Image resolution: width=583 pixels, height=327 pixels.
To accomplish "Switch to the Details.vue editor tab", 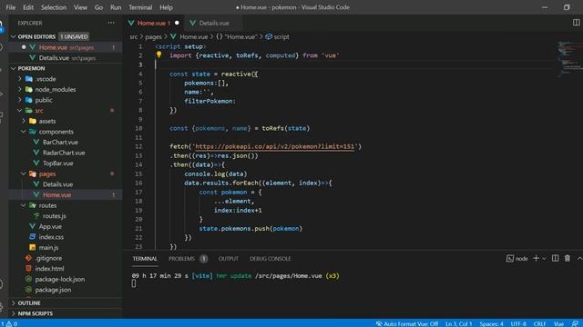I will (x=214, y=23).
